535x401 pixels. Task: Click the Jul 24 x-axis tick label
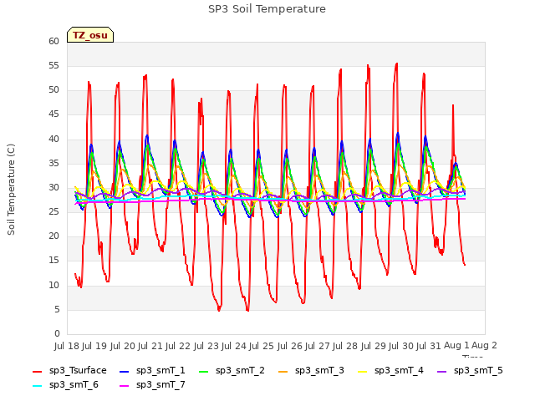tap(235, 346)
